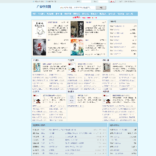Open the gray cover with red calligraphy title
Screen dimensions: 156x156
tap(39, 47)
